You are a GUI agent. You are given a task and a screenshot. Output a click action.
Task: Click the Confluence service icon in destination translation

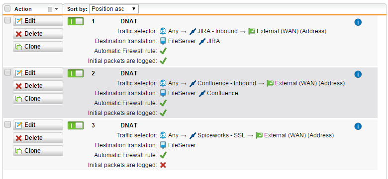202,93
